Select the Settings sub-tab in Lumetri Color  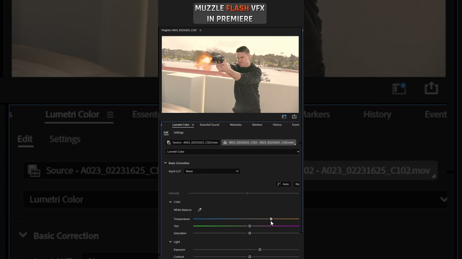pyautogui.click(x=178, y=132)
